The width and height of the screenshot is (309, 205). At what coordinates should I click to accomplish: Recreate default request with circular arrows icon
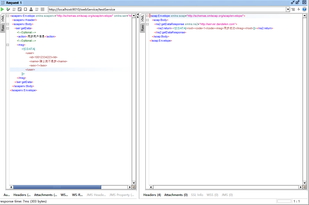20,9
